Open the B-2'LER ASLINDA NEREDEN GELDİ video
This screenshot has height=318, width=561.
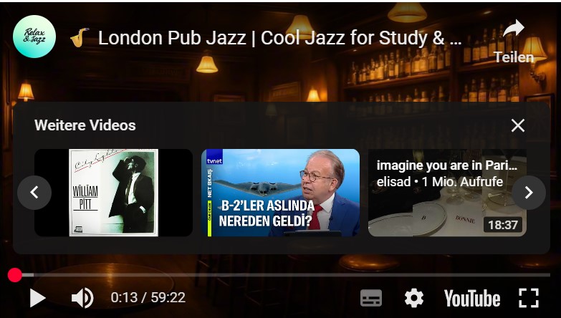point(281,193)
